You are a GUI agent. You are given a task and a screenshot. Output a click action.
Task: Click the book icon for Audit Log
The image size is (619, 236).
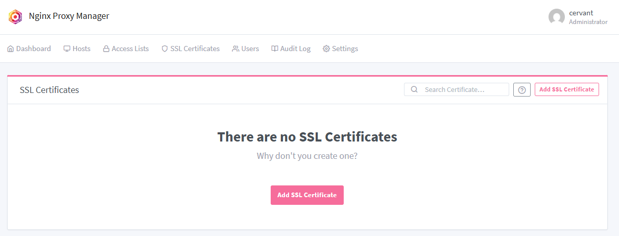(x=275, y=49)
